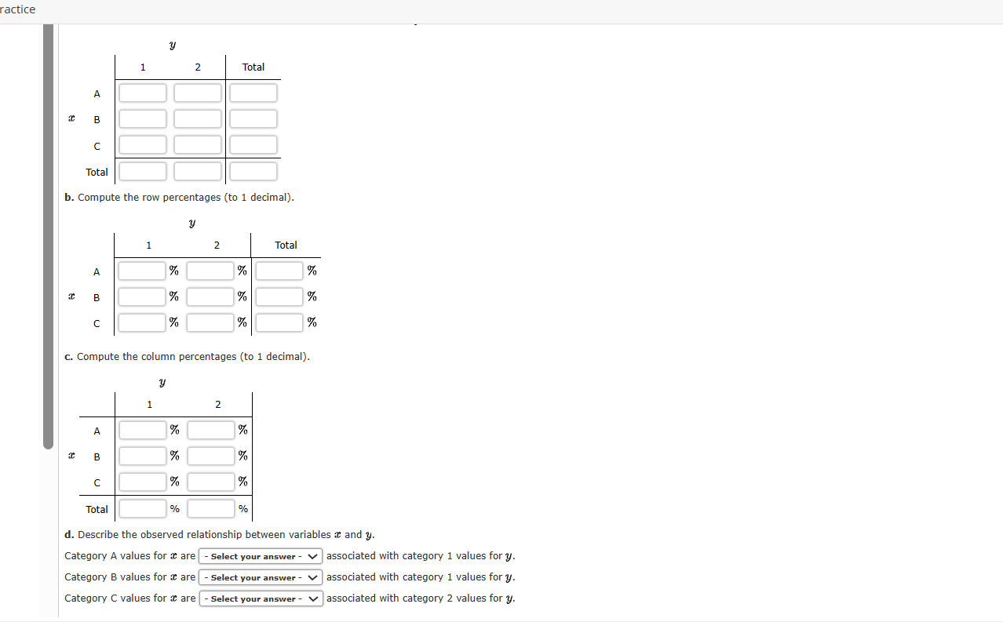Click the frequency input for row A column 2
The width and height of the screenshot is (1003, 622).
pos(197,92)
